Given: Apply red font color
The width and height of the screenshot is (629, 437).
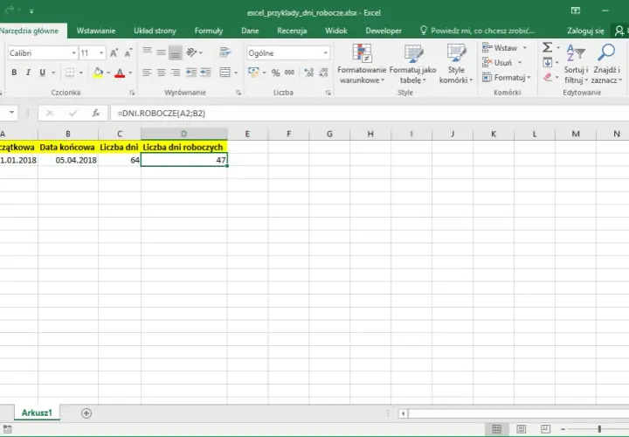Looking at the screenshot, I should (120, 73).
